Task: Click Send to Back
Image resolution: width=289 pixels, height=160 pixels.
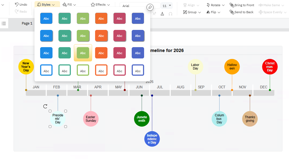Action: (x=242, y=12)
